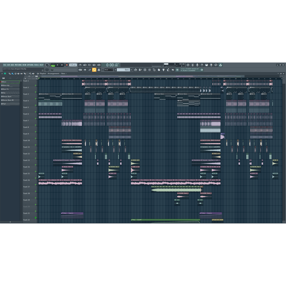Select the Reese Bass #2 pattern
This screenshot has height=286, width=286.
coord(10,100)
